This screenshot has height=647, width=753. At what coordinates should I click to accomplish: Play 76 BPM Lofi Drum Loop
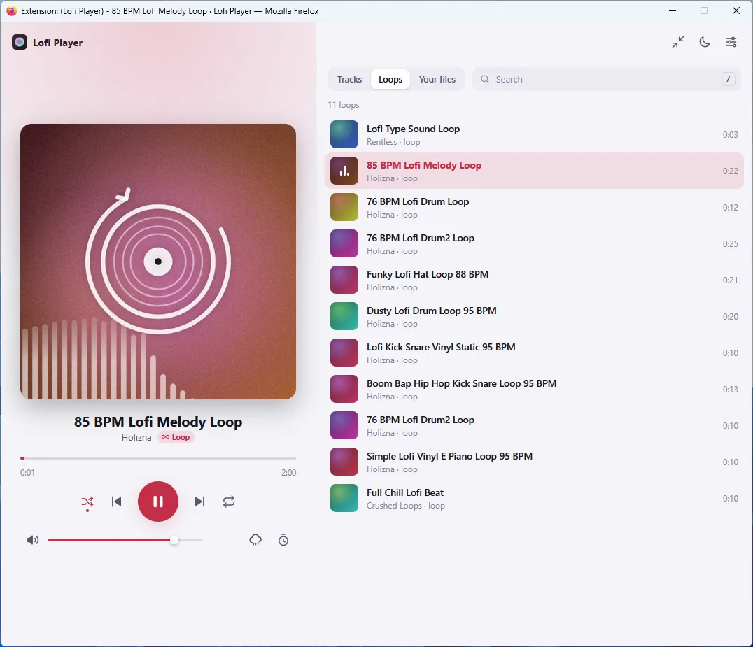pyautogui.click(x=534, y=207)
